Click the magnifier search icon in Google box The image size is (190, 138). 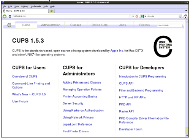click(x=180, y=16)
